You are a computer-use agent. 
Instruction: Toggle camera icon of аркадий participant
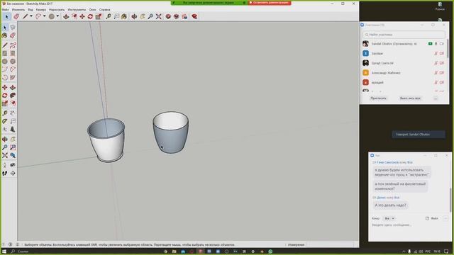(x=441, y=82)
